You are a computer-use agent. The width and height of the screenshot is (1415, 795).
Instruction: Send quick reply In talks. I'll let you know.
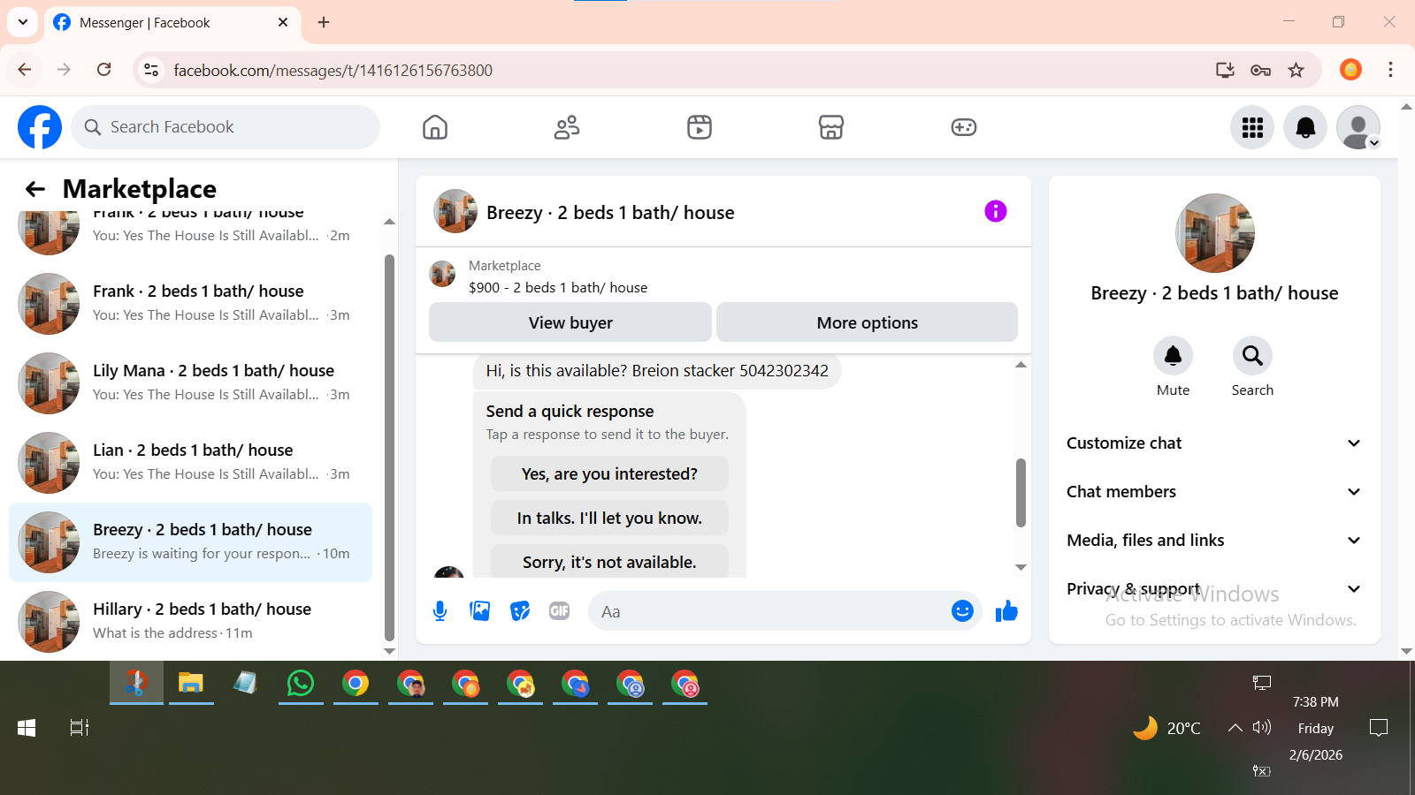609,519
